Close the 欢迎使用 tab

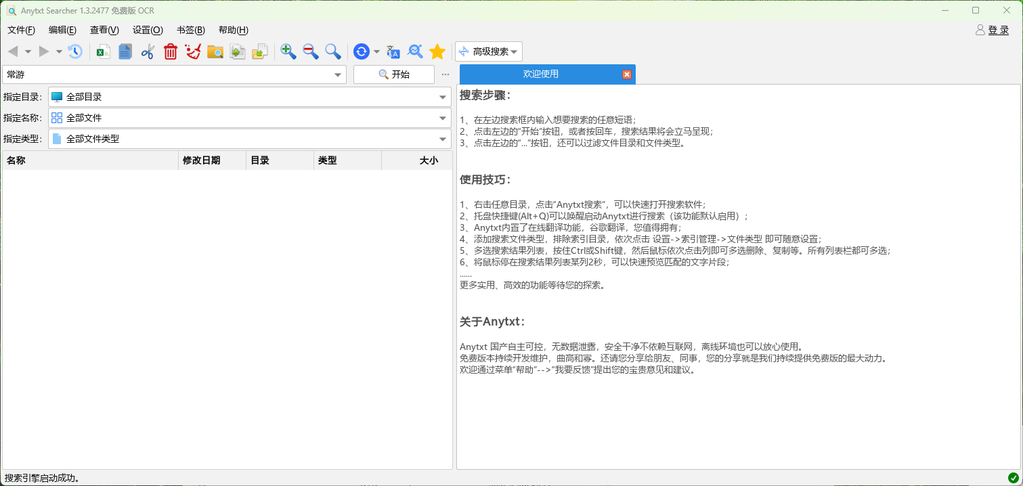pyautogui.click(x=627, y=74)
